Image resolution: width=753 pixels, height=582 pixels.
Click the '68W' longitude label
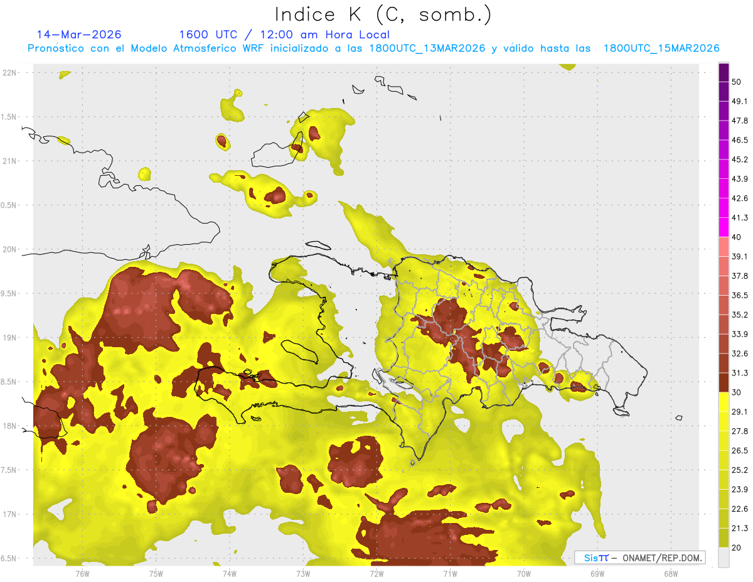[670, 573]
